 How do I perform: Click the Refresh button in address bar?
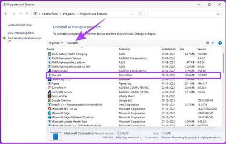(140, 14)
